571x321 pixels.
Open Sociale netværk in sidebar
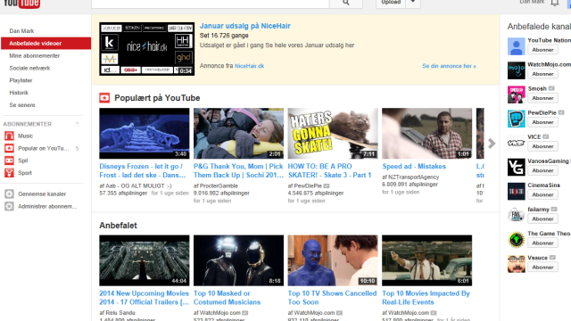point(29,68)
